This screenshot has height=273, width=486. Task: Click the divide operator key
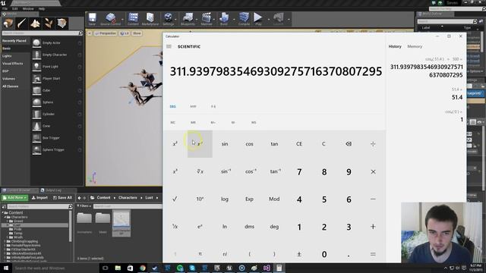(373, 144)
